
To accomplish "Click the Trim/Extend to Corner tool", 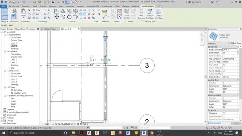I will coord(76,17).
